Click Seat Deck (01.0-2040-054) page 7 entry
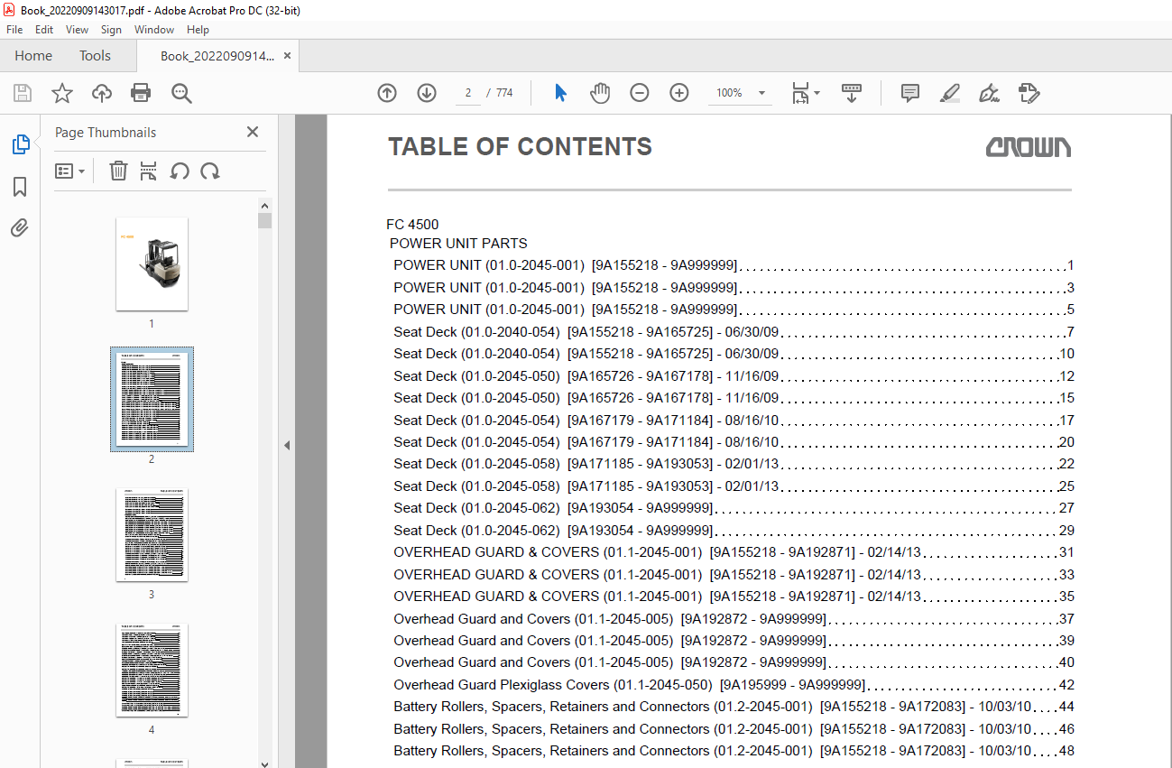1172x768 pixels. coord(734,332)
